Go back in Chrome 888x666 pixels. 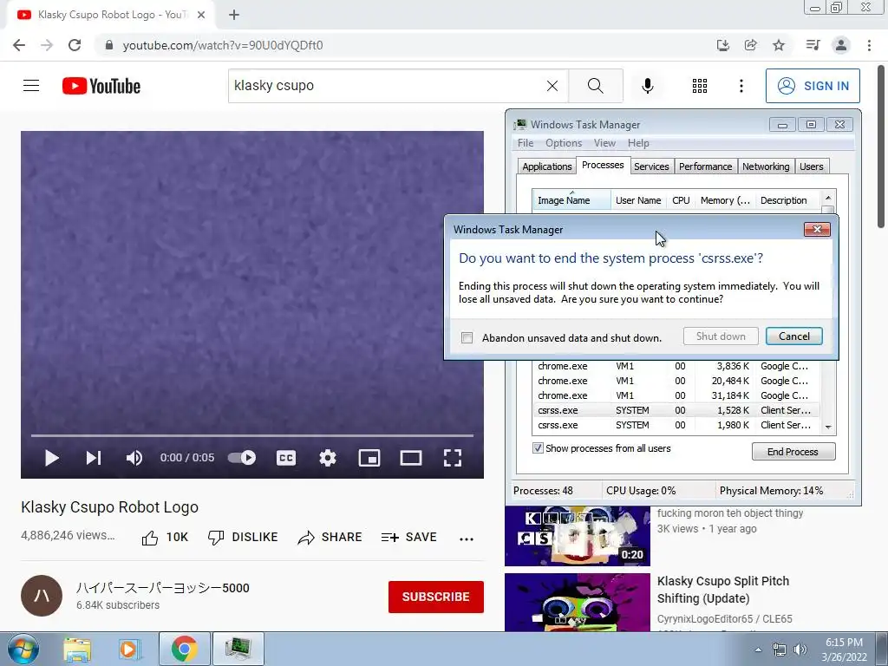pos(19,45)
